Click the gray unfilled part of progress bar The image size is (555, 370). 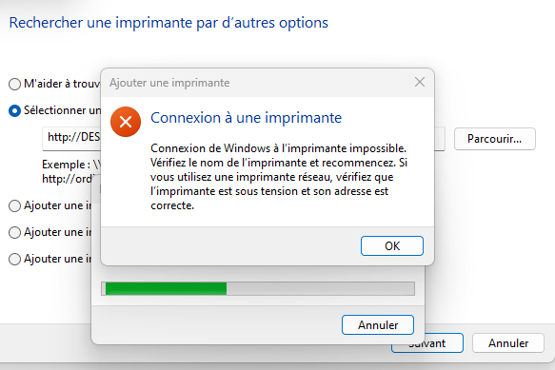click(320, 288)
